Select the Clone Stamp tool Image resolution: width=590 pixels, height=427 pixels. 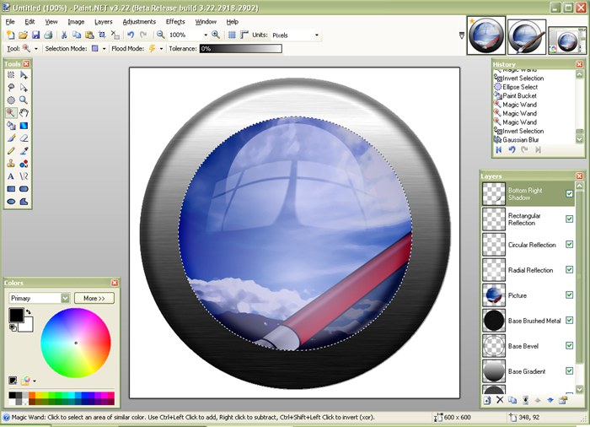(11, 164)
